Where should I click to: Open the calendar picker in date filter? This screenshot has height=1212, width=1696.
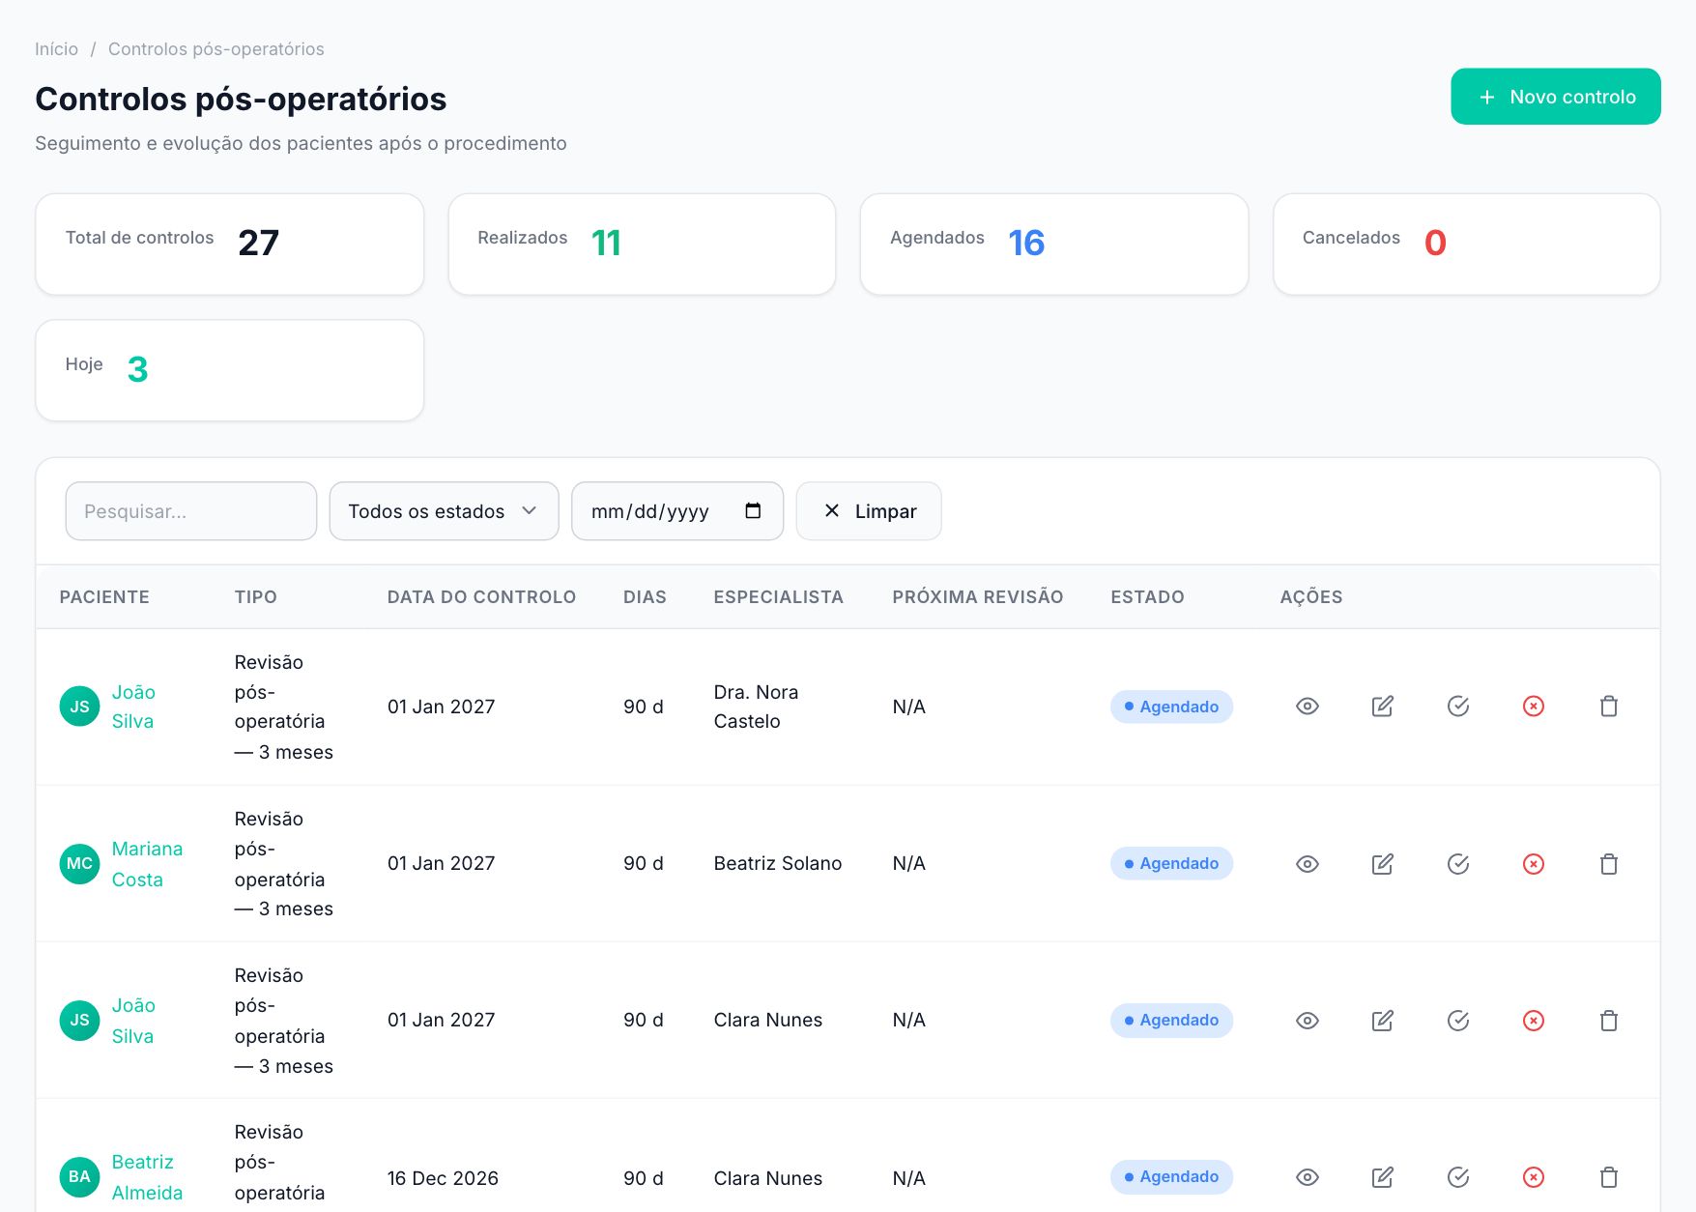753,511
